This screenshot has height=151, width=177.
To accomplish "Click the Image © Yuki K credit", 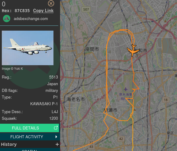I will (12, 69).
